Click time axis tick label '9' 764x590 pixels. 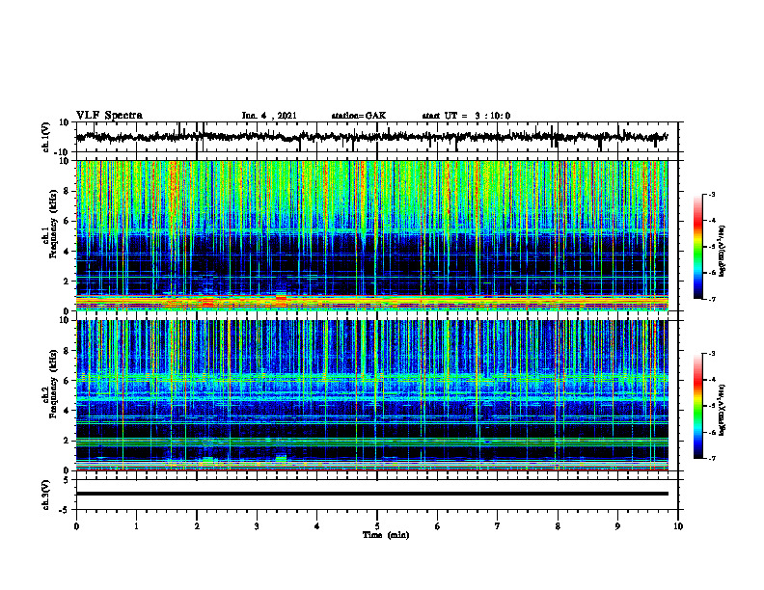(617, 526)
